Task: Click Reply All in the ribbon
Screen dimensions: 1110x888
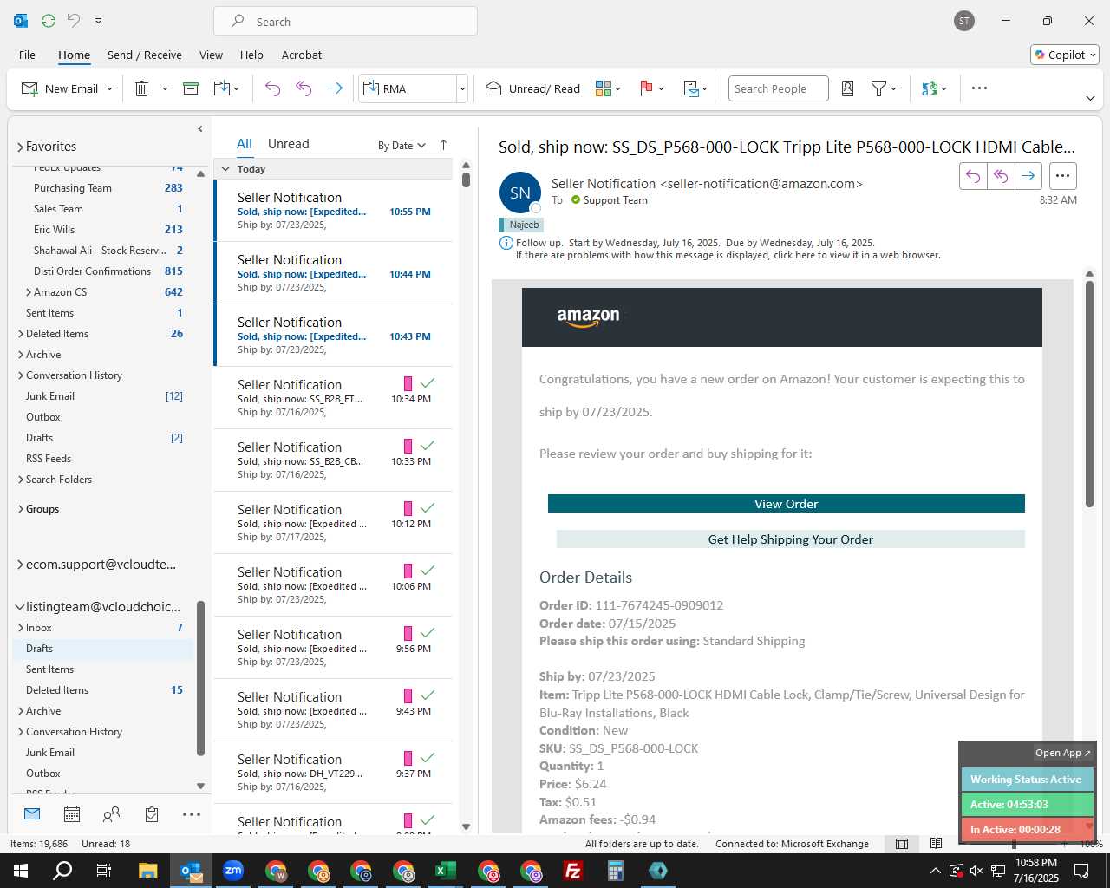Action: click(x=304, y=88)
